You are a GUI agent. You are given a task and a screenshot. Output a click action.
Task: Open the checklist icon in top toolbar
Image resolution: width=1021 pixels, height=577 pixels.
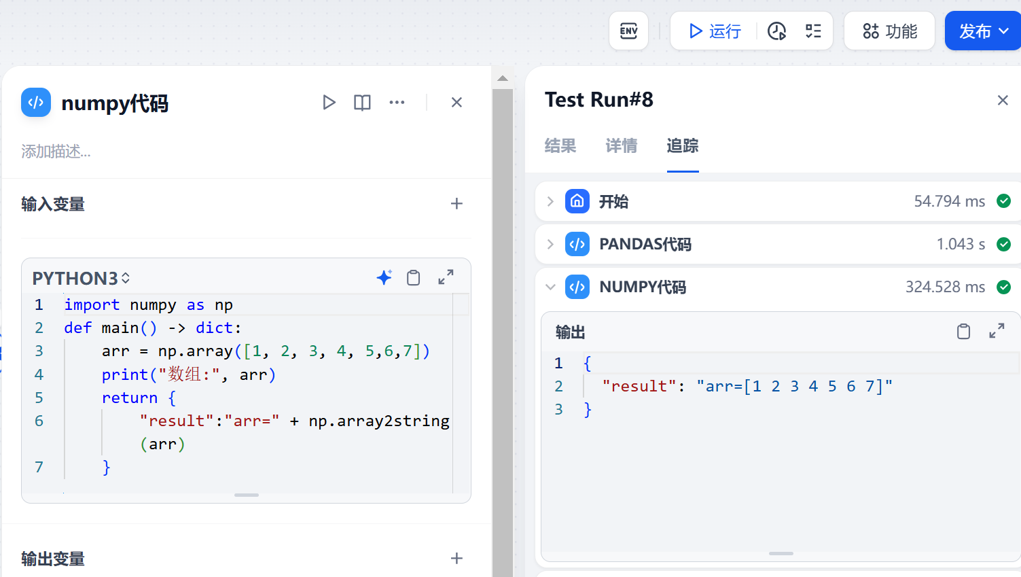click(813, 31)
